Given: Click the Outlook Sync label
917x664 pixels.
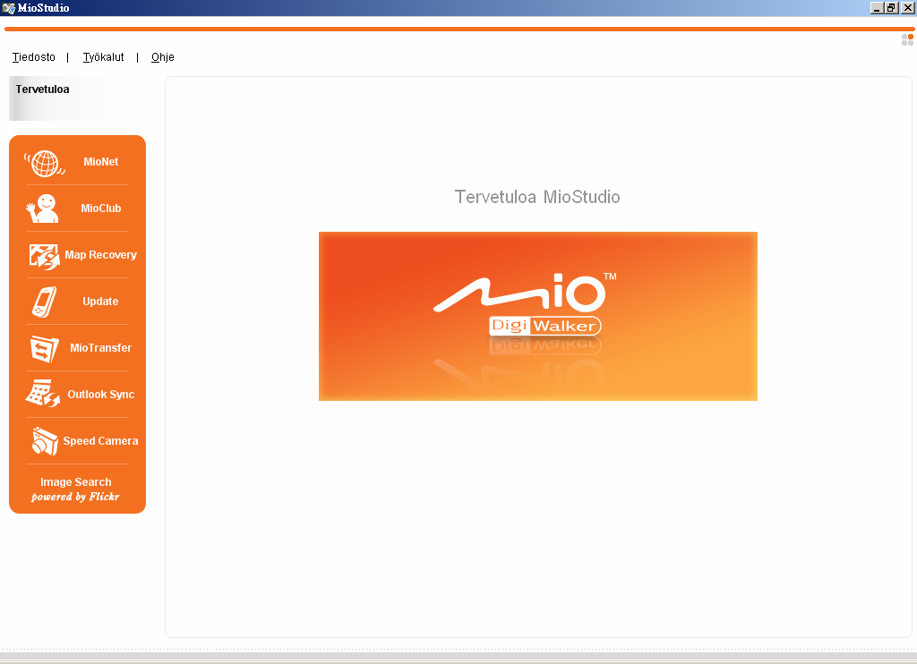Looking at the screenshot, I should coord(100,395).
